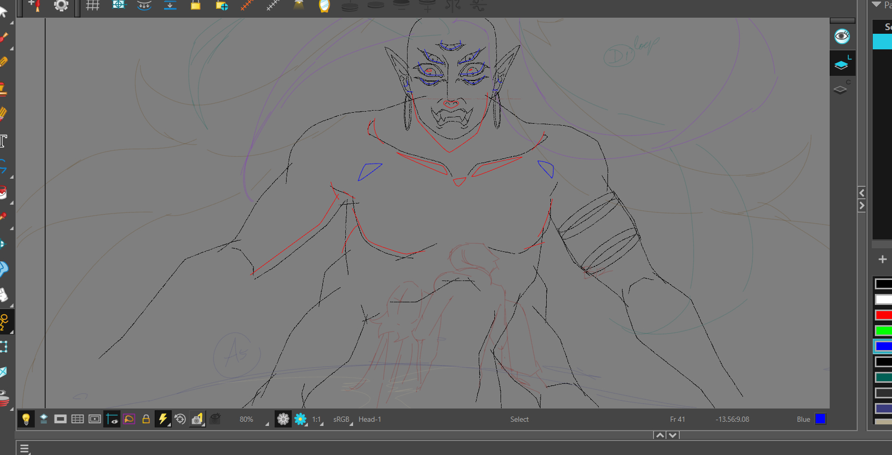Image resolution: width=892 pixels, height=455 pixels.
Task: Click the yellow lightning bolt icon
Action: point(163,419)
